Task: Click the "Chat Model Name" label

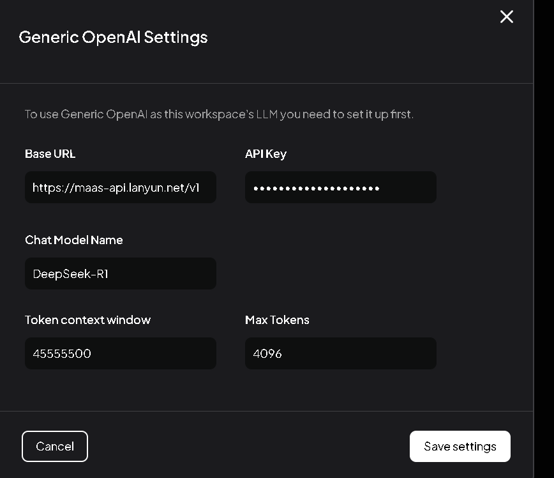Action: [x=73, y=240]
